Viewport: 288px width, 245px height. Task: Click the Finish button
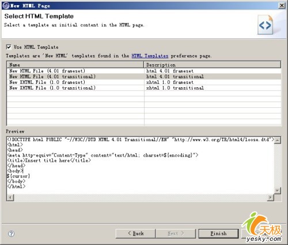pos(218,234)
